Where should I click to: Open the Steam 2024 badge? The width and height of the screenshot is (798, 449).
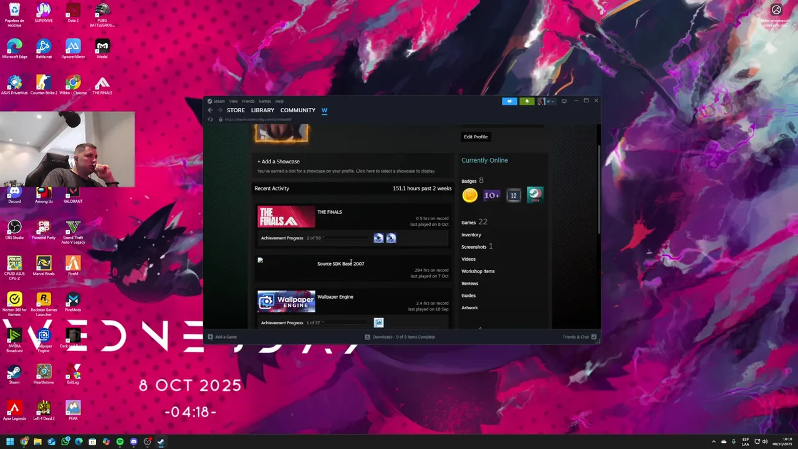pyautogui.click(x=536, y=195)
